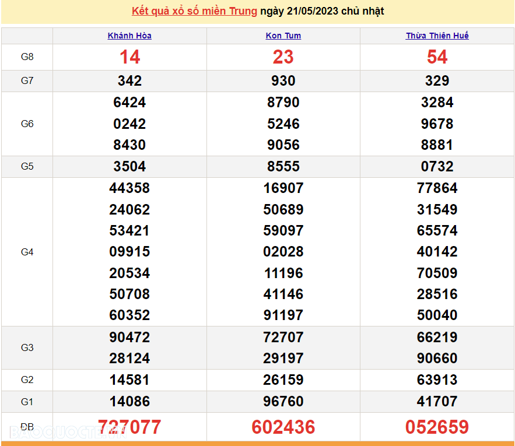
Task: Select Khánh Hòa G8 prize number 14
Action: (129, 57)
